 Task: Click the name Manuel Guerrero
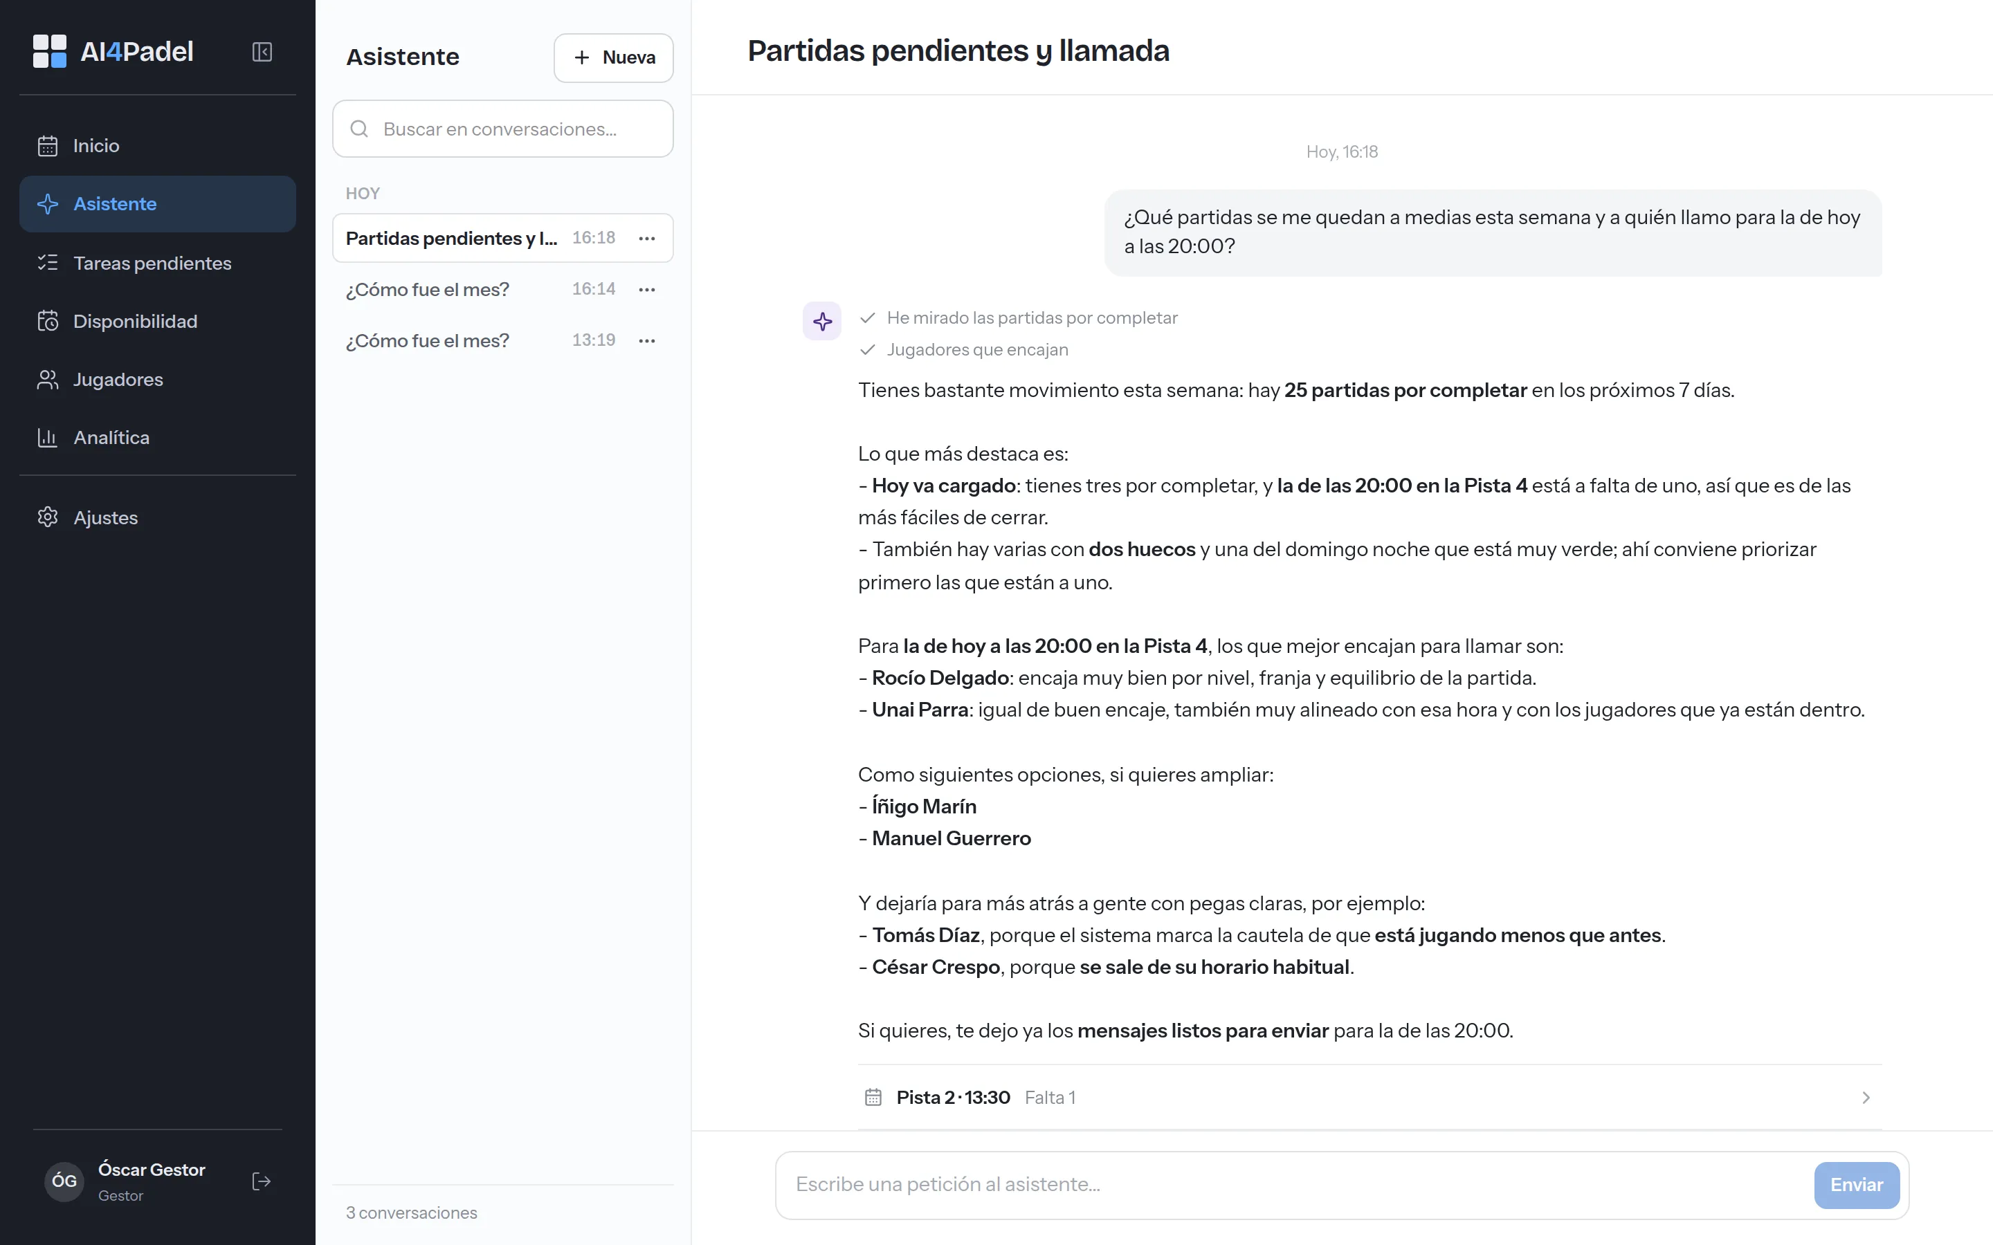pyautogui.click(x=952, y=838)
